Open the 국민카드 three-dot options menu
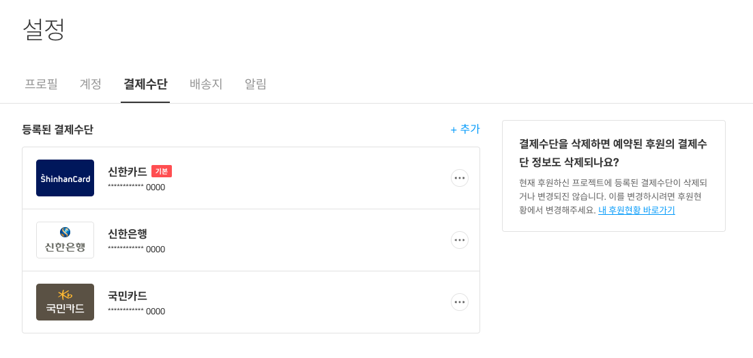 [460, 302]
